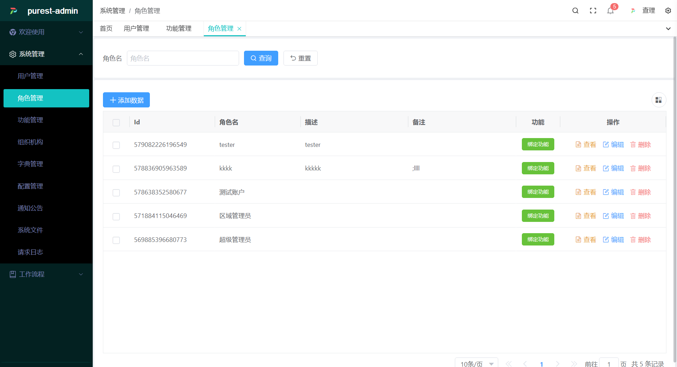Open 功能管理 in sidebar
This screenshot has height=367, width=677.
click(46, 120)
